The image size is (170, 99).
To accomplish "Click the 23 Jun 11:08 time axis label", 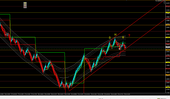I will (114, 94).
